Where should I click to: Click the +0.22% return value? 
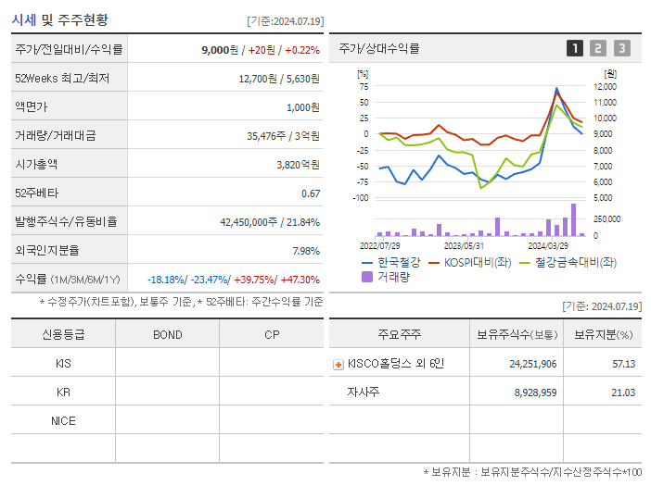click(x=302, y=50)
